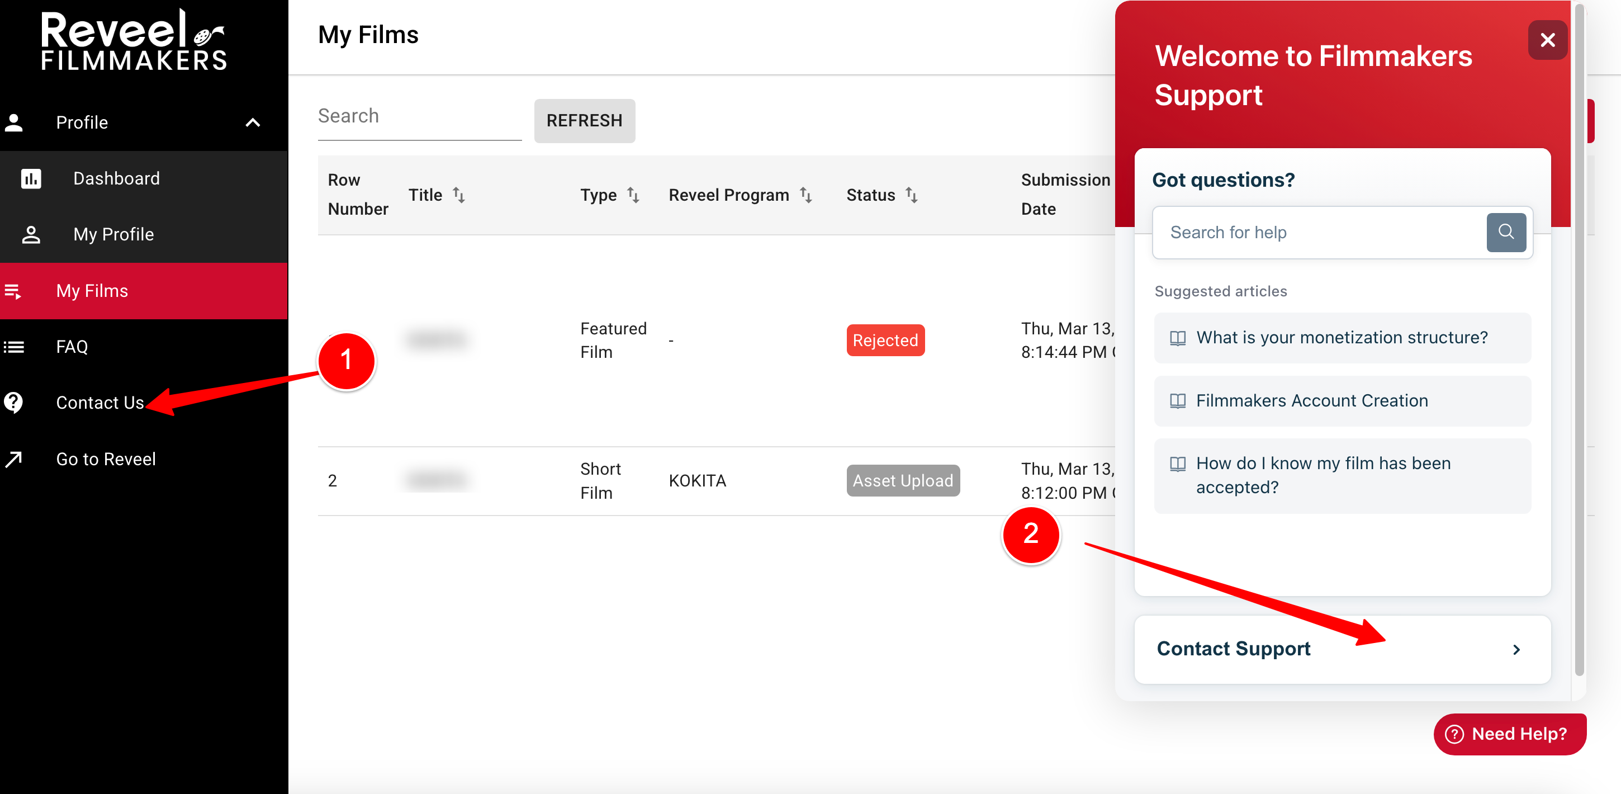This screenshot has height=794, width=1621.
Task: Click the Go to Reveel arrow icon
Action: 14,459
